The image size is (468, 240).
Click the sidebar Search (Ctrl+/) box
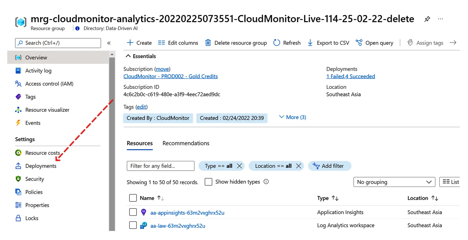58,43
